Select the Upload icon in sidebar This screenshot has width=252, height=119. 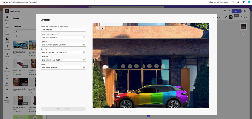pyautogui.click(x=7, y=32)
